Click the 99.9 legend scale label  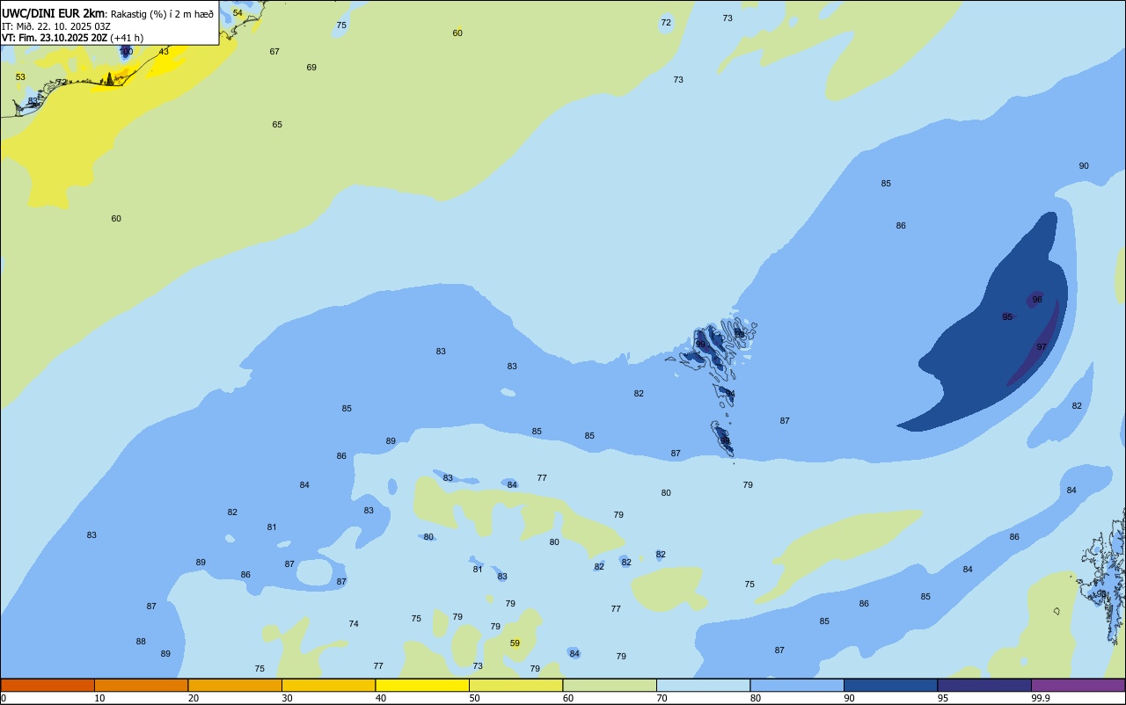pyautogui.click(x=1041, y=698)
